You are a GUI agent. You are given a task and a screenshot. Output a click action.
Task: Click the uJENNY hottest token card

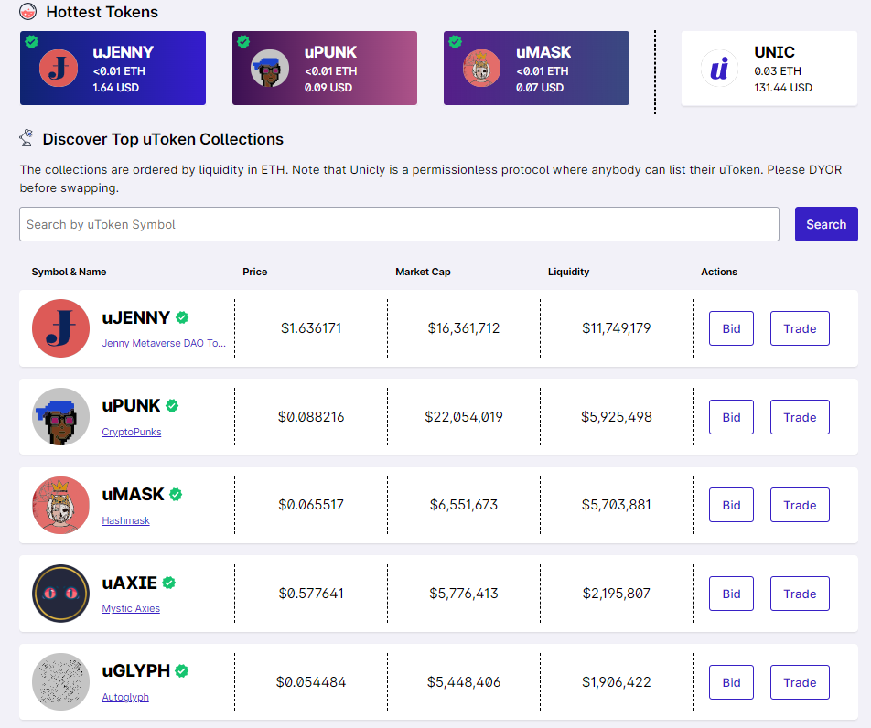pos(113,69)
